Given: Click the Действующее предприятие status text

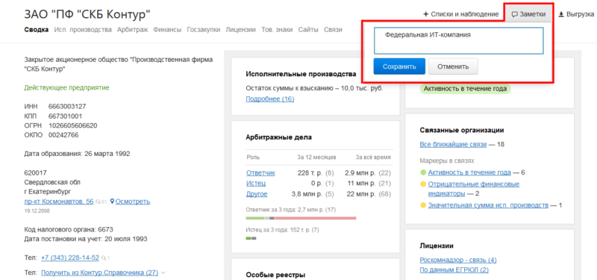Looking at the screenshot, I should point(66,87).
